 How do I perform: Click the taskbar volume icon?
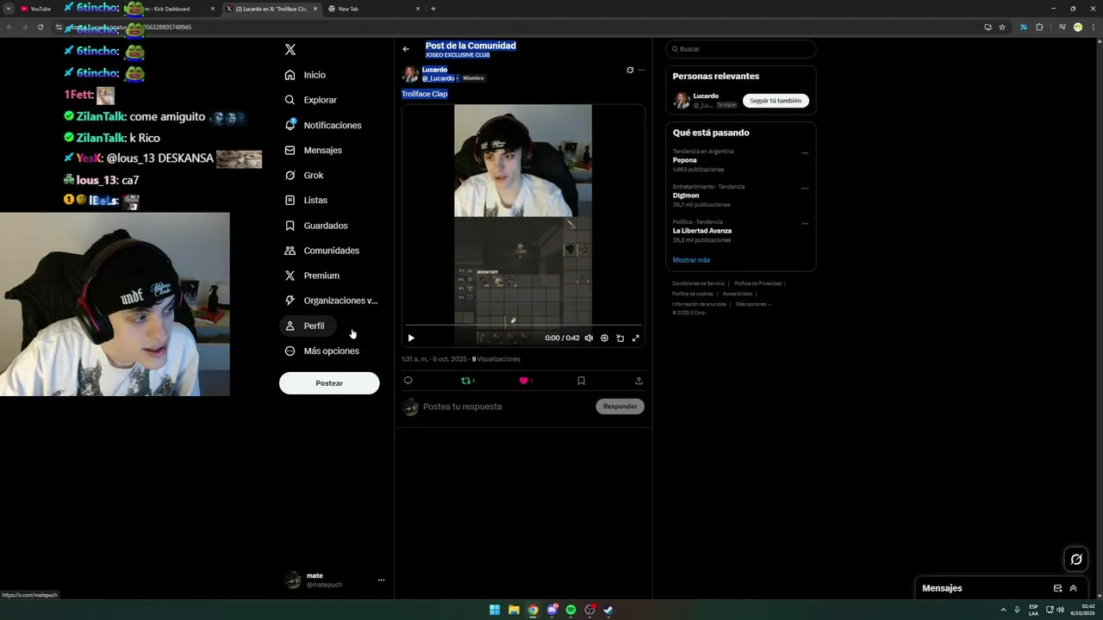pyautogui.click(x=1060, y=610)
